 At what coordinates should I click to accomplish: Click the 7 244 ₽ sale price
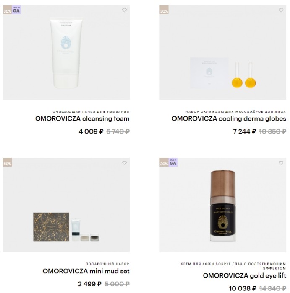coord(245,131)
